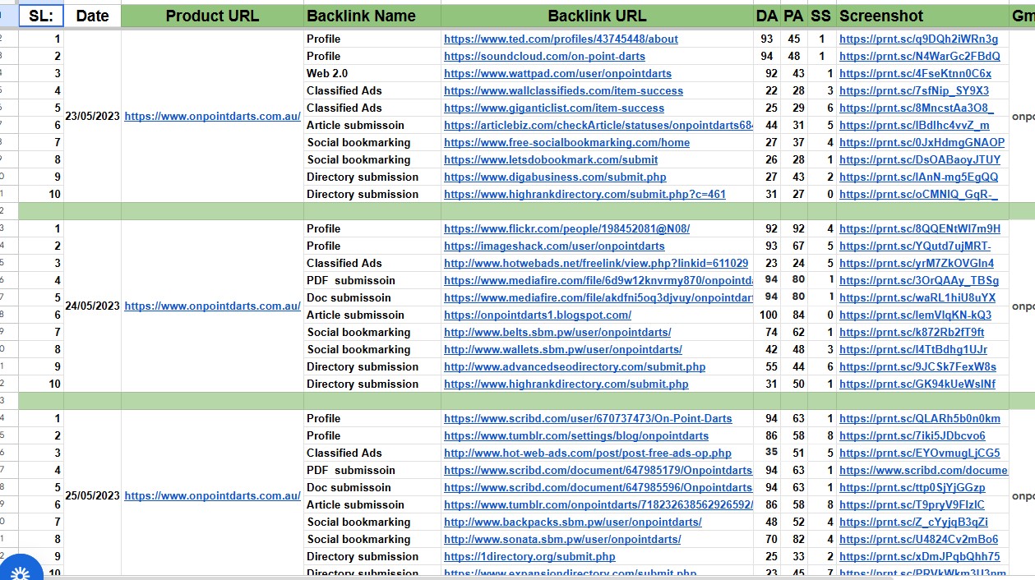Select the Doc submissoin cell in the scribd row
Screen dimensions: 1035x580
372,487
